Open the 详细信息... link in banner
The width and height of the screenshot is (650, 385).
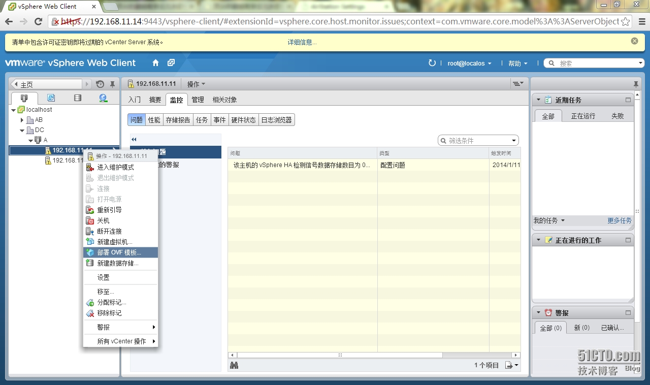[302, 42]
